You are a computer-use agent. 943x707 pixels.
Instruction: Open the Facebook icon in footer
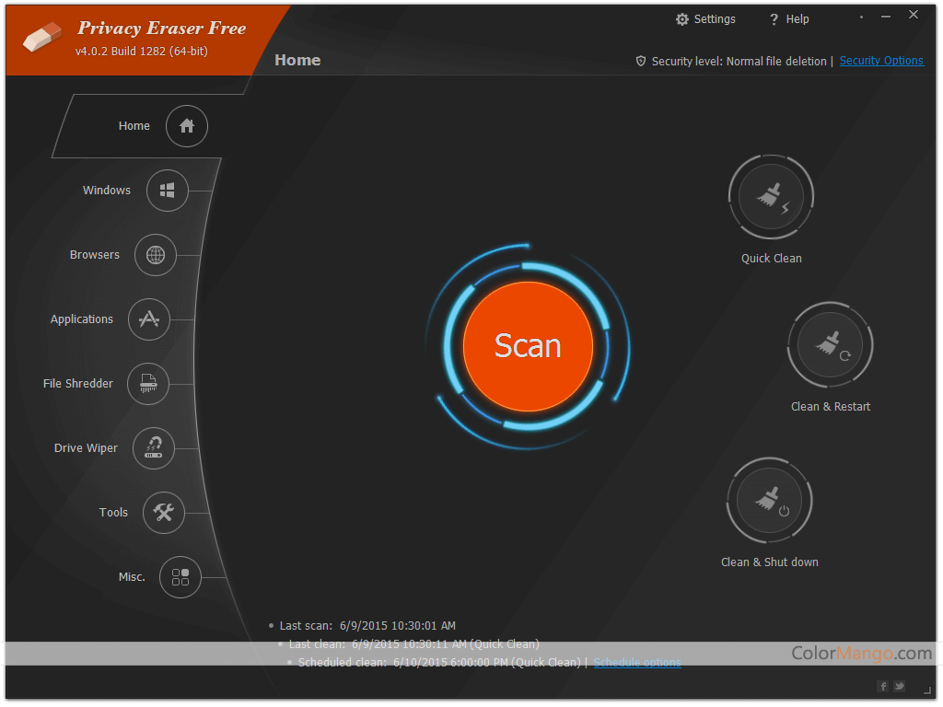(883, 686)
